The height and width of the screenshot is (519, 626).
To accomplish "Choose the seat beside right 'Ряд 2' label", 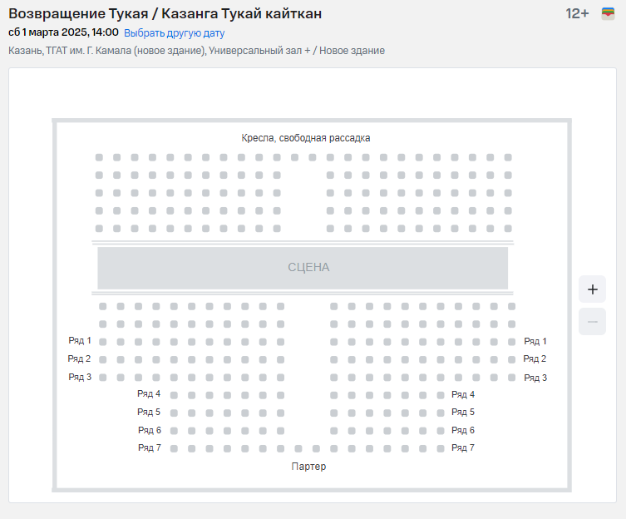I will click(511, 359).
